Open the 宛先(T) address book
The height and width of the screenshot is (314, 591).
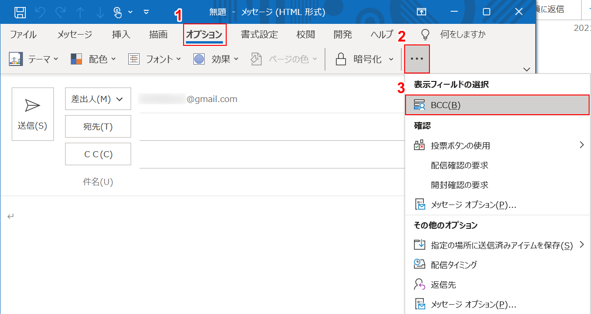click(98, 126)
